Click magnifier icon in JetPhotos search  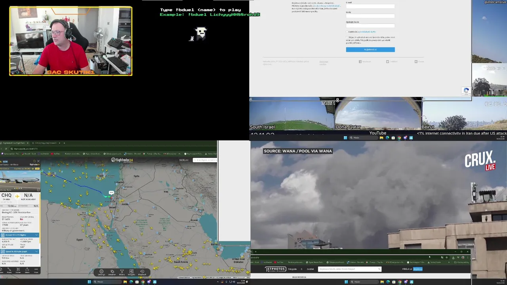[x=379, y=269]
